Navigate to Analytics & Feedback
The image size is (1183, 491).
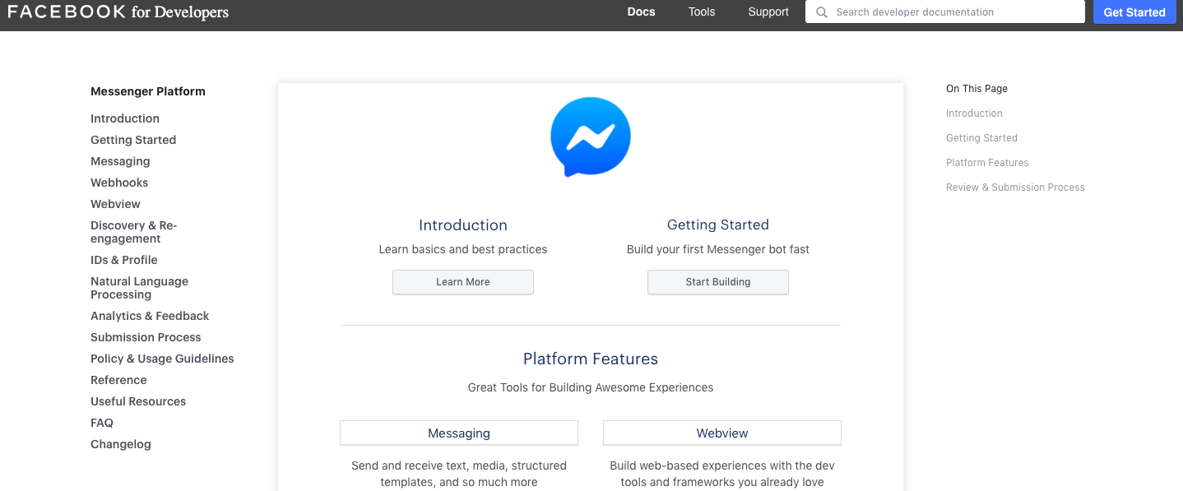click(x=150, y=316)
